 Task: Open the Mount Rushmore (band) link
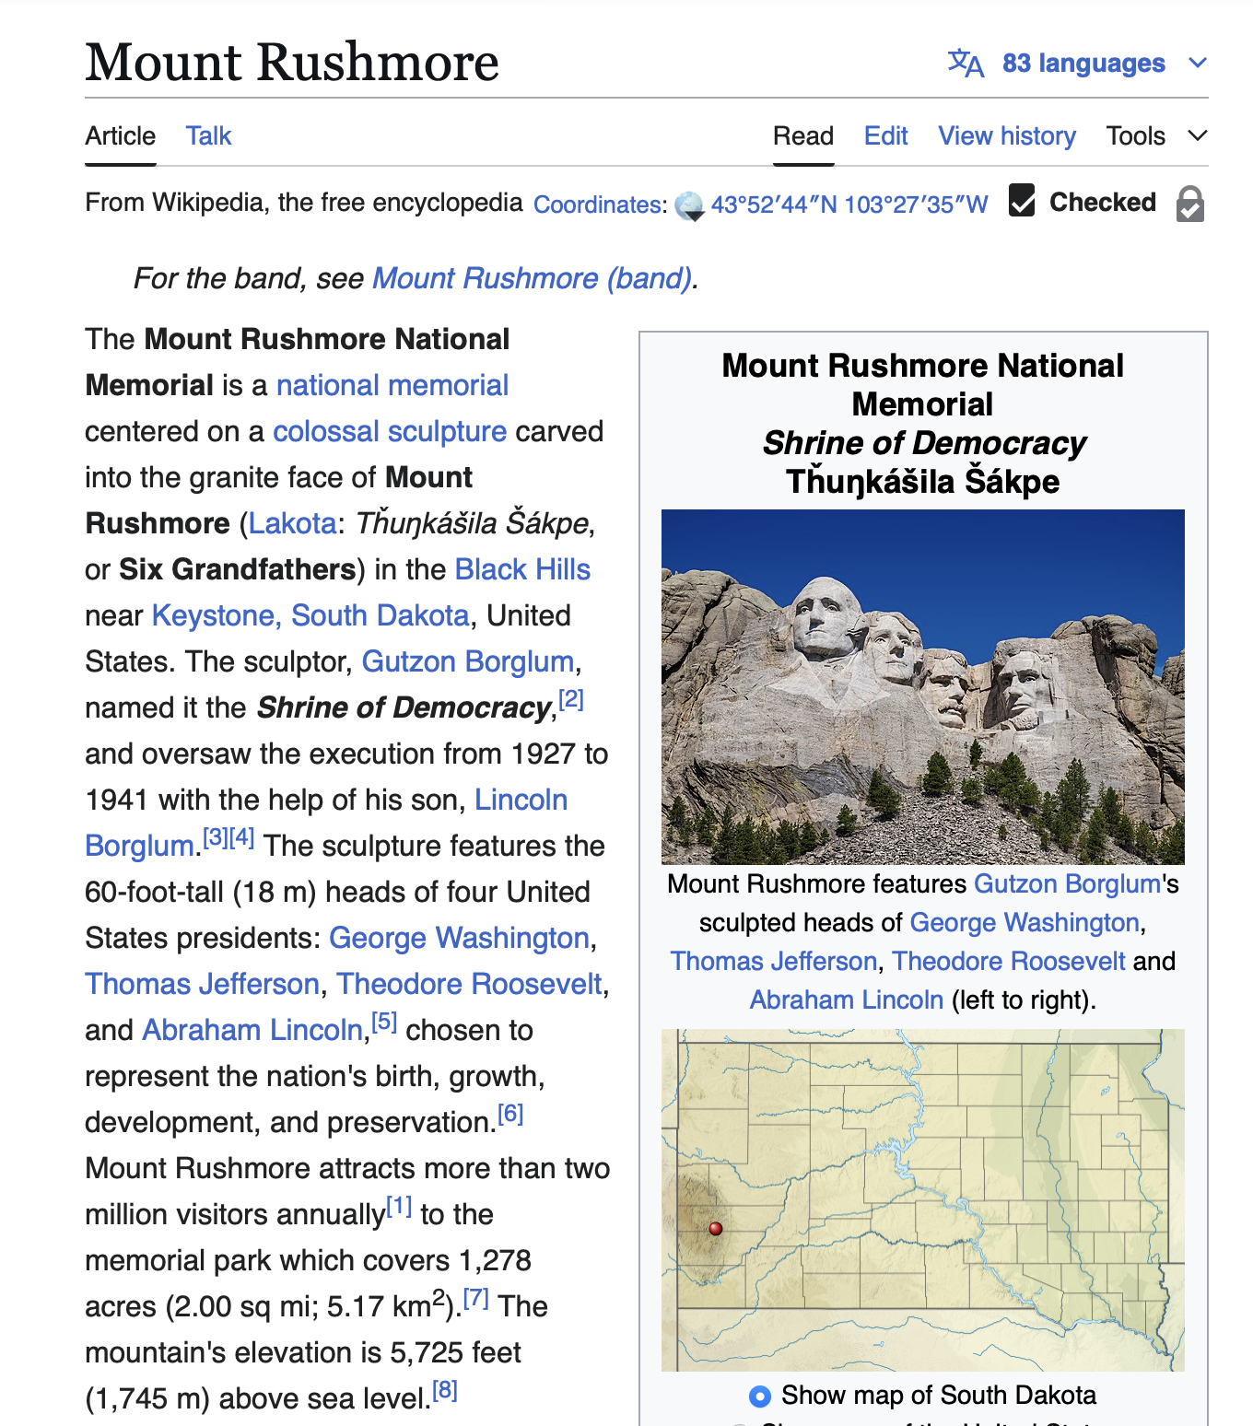(532, 278)
